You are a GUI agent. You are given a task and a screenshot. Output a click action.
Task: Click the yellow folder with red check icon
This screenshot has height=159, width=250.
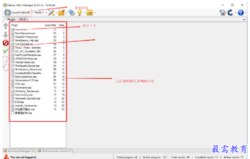click(90, 13)
